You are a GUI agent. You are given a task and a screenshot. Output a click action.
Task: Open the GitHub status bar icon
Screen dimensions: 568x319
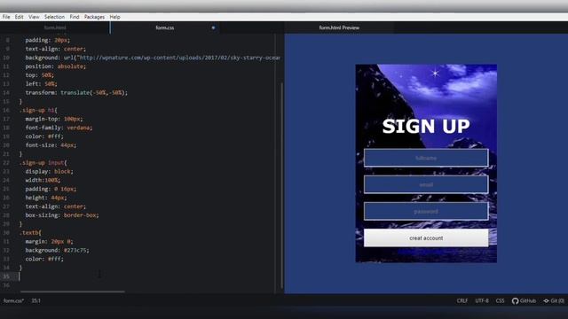524,300
